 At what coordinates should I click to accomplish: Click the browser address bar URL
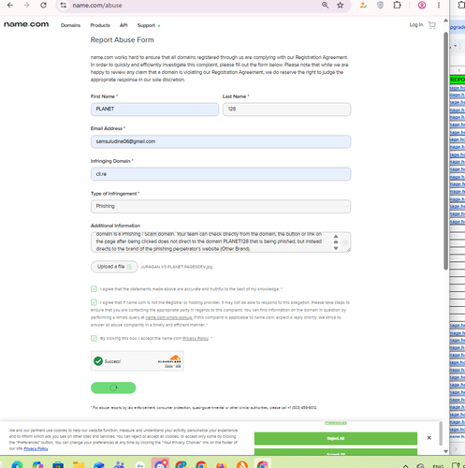pyautogui.click(x=97, y=6)
